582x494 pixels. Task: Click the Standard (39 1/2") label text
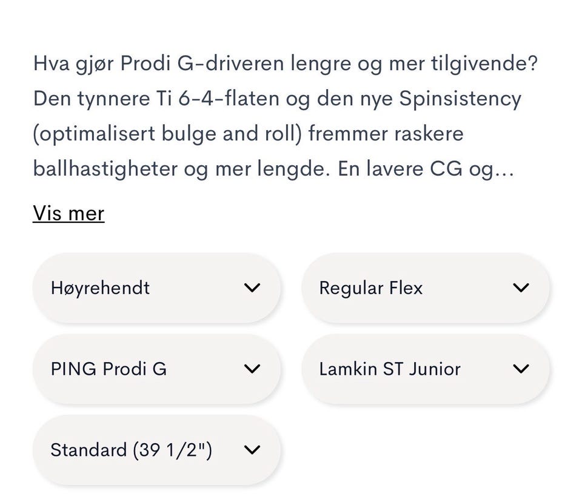pos(132,450)
